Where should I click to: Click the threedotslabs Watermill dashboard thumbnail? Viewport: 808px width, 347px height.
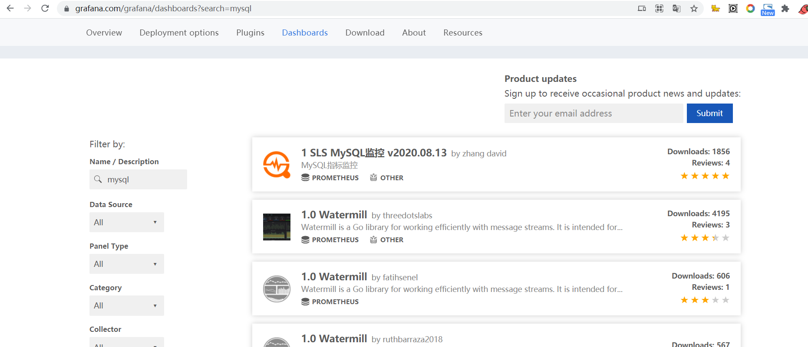click(x=277, y=227)
